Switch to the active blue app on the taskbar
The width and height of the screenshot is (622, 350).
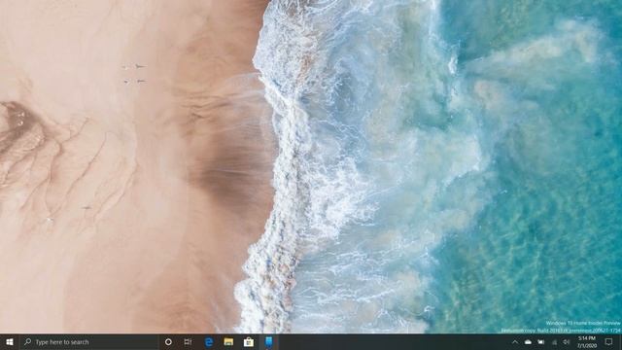[268, 341]
